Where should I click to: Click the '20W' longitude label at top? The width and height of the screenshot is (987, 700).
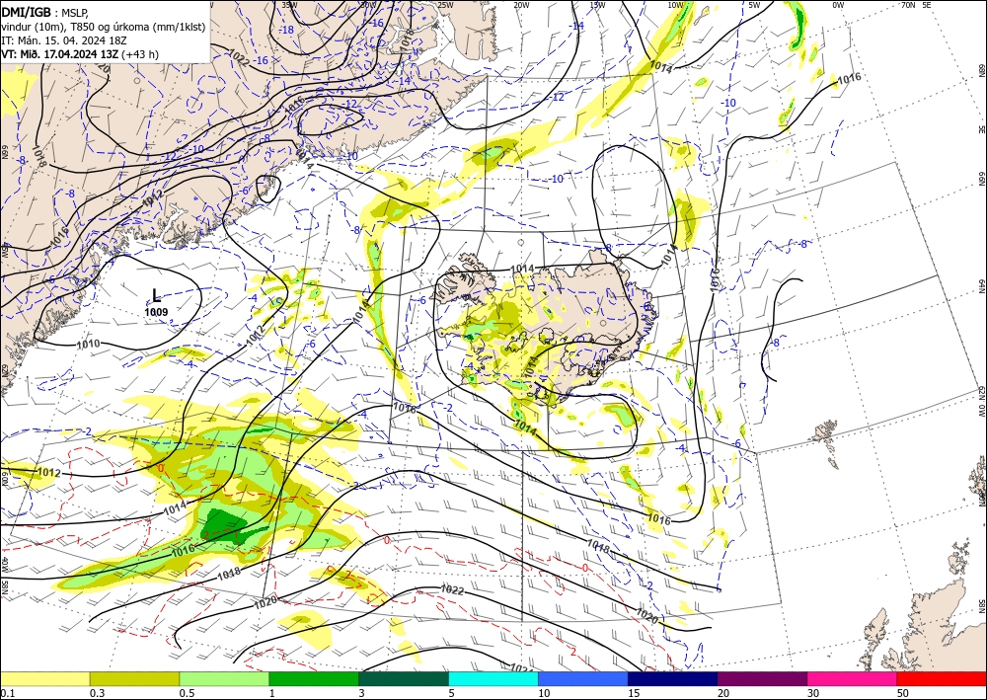coord(520,5)
